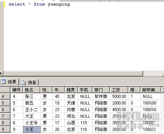Image resolution: width=164 pixels, height=134 pixels.
Task: Switch to the 结果 results tab
Action: point(9,82)
